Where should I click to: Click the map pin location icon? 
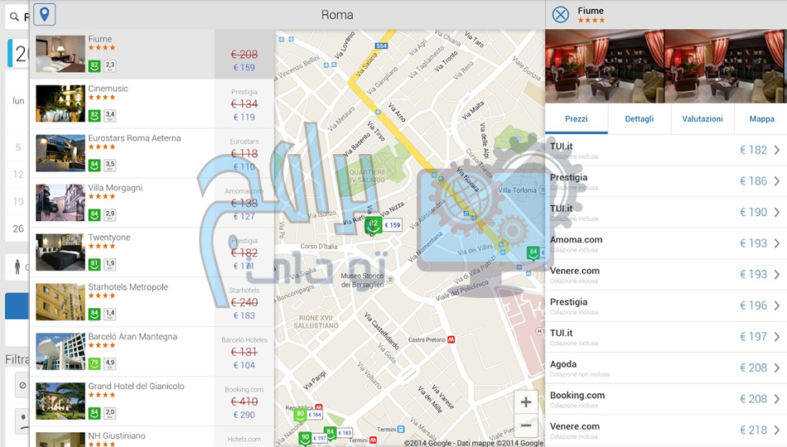45,14
